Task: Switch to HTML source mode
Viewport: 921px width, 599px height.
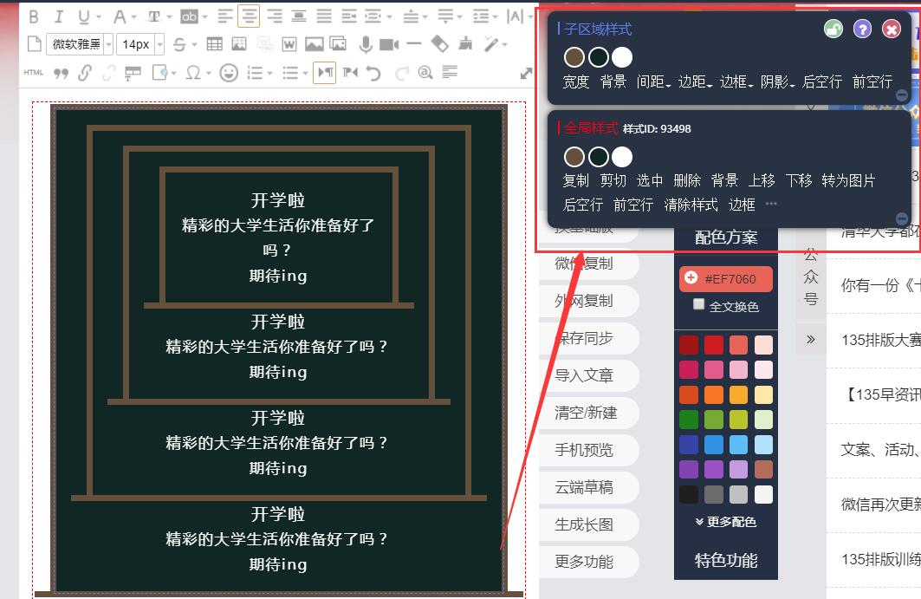Action: click(34, 72)
